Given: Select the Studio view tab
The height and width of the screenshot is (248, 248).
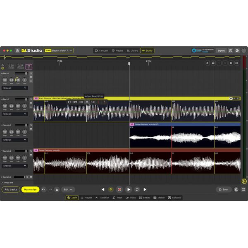Looking at the screenshot, I should [x=147, y=50].
